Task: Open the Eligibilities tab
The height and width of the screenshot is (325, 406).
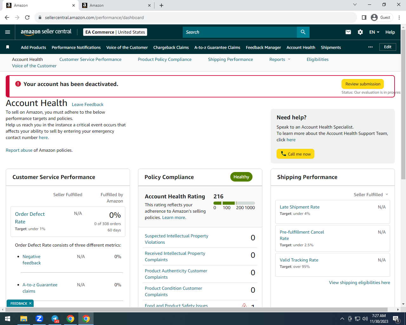Action: (x=318, y=59)
